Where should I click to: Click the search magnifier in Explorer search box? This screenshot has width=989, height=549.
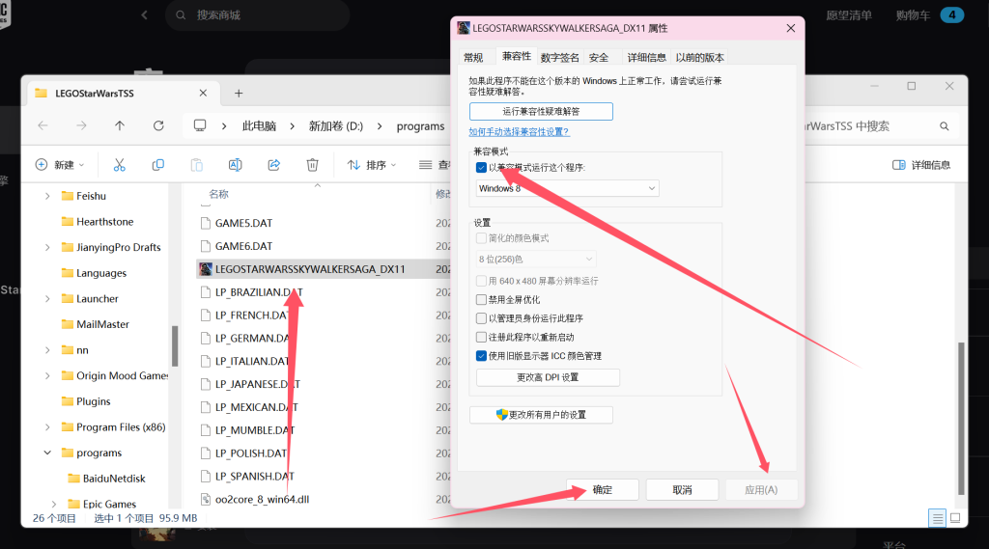945,126
